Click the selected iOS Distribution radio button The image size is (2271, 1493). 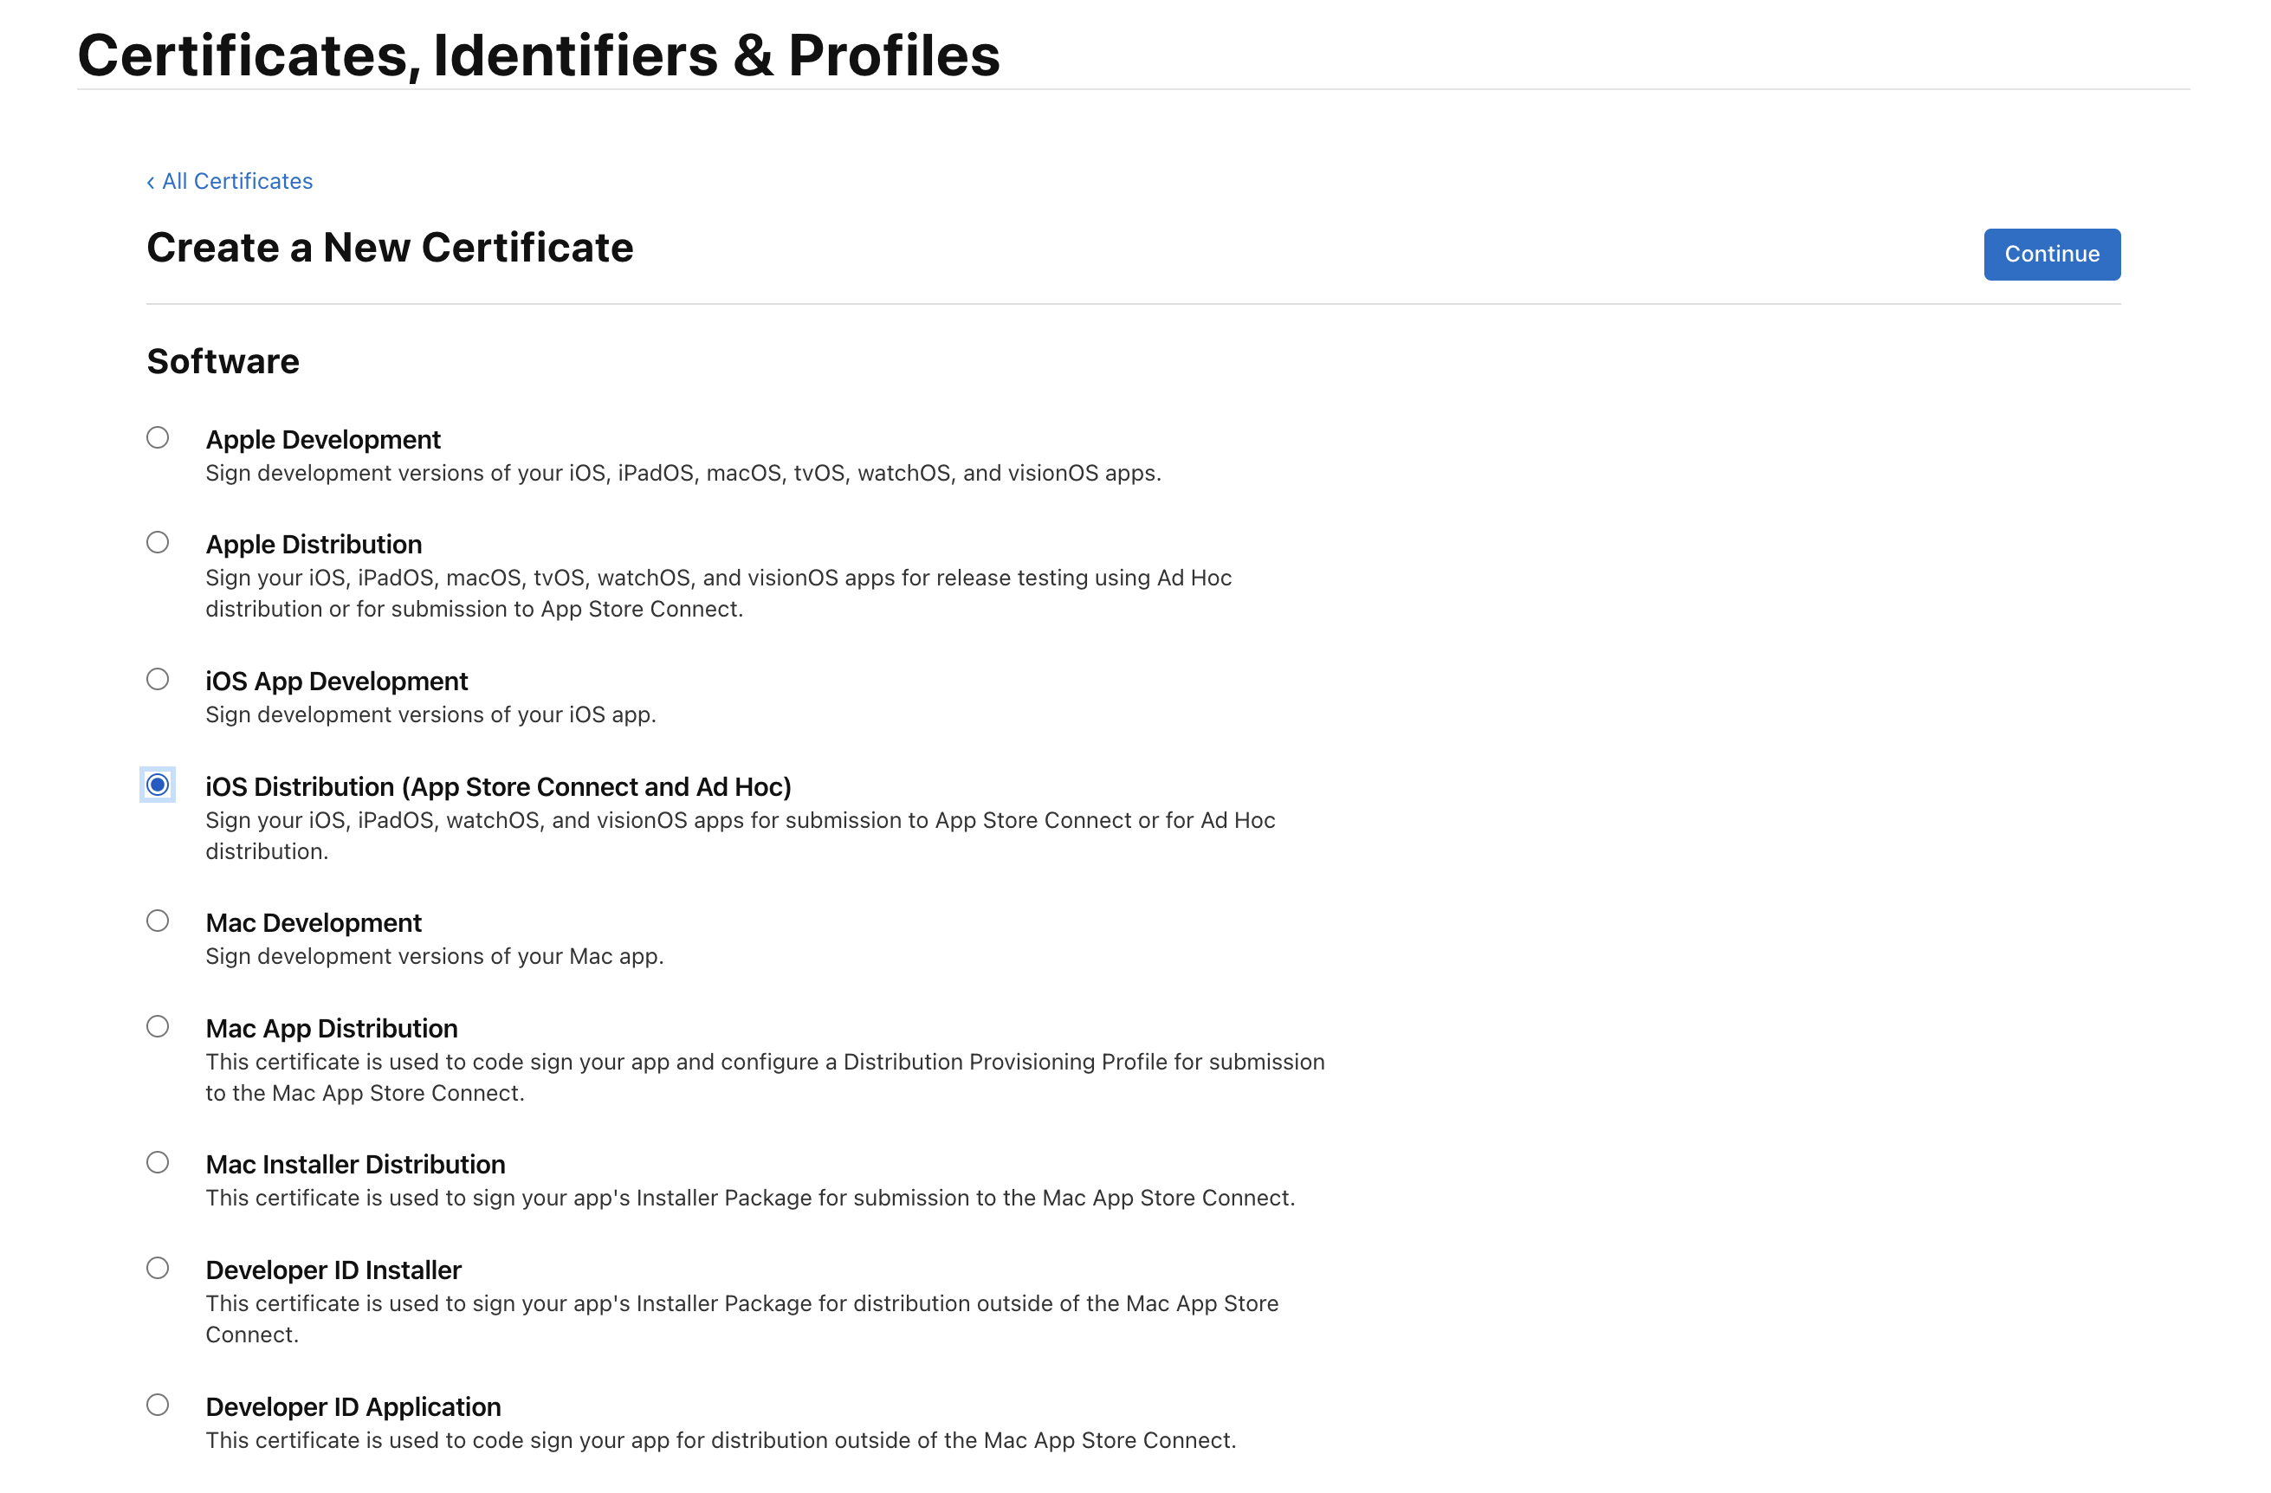pyautogui.click(x=158, y=785)
